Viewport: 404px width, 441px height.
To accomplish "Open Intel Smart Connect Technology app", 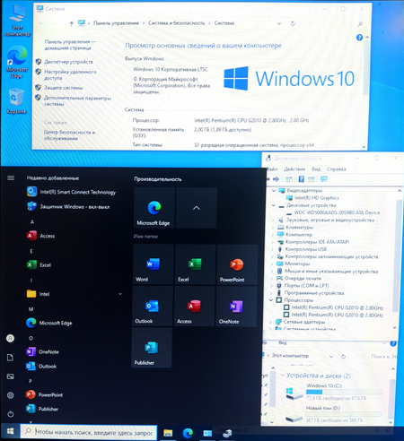I will 72,192.
